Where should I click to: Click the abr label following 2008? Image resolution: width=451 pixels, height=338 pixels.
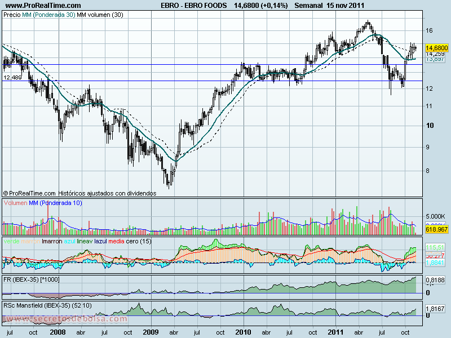[81, 333]
